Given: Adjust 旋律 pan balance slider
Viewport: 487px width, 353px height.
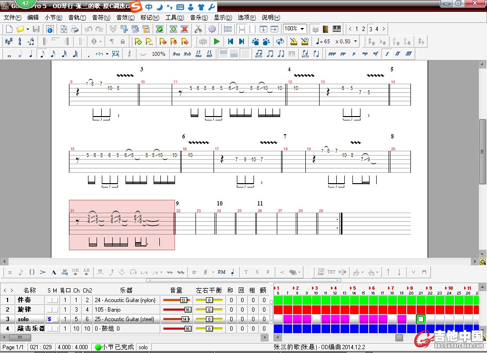Looking at the screenshot, I should tap(209, 310).
